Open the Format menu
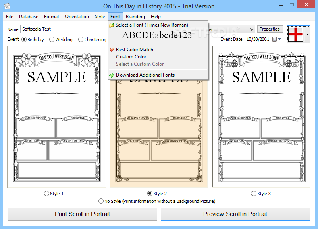Screen dimensions: 318x229 tap(52, 17)
